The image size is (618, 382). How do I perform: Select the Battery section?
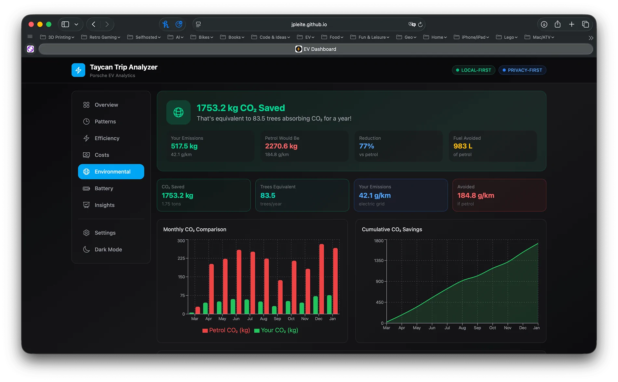[103, 188]
